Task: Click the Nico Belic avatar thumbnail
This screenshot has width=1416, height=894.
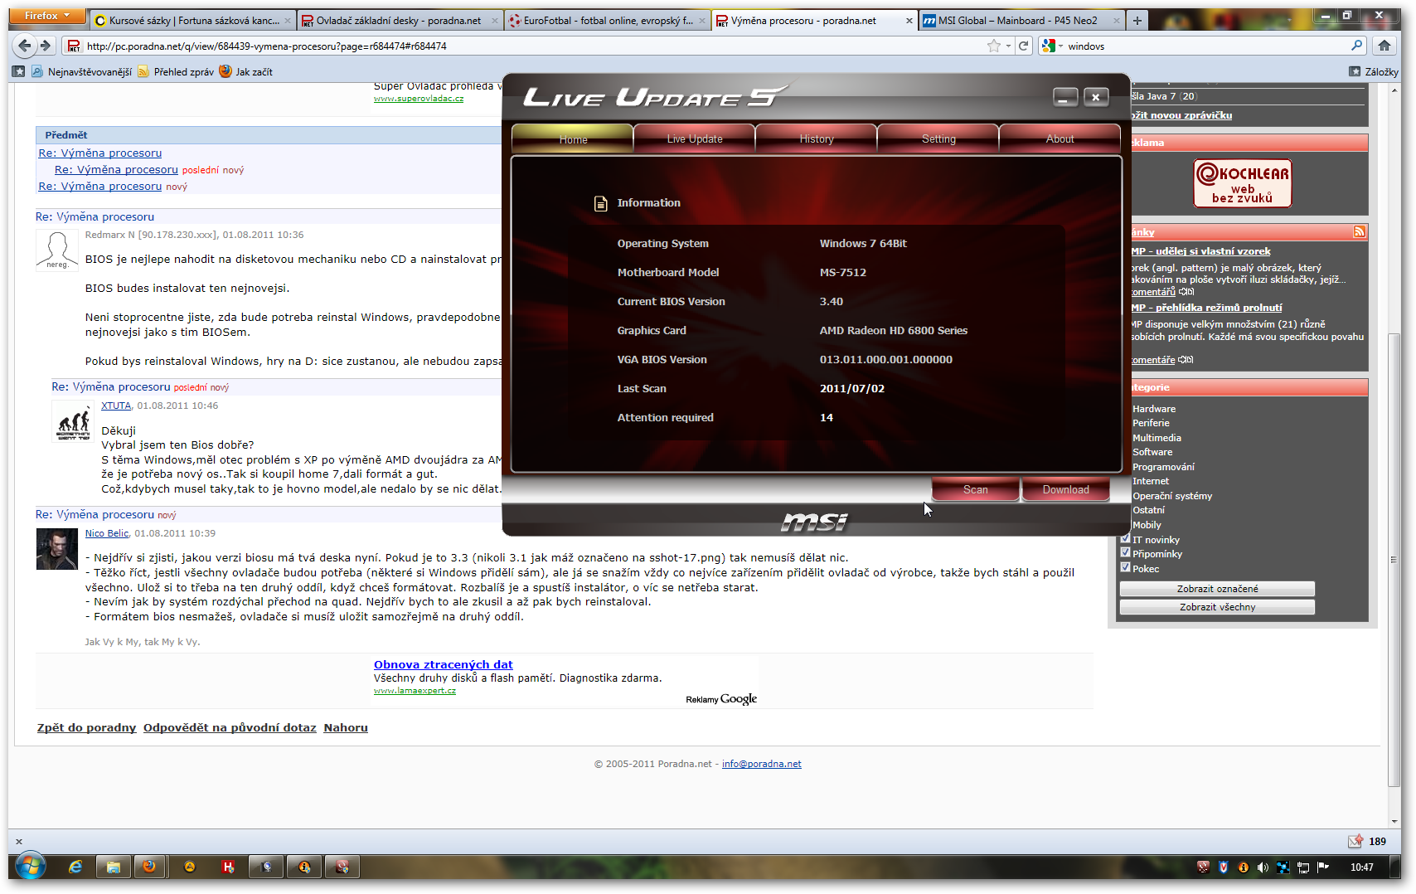Action: 56,549
